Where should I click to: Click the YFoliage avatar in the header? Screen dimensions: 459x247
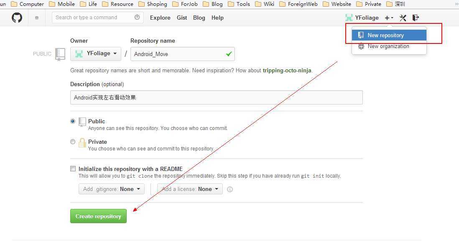[x=349, y=18]
